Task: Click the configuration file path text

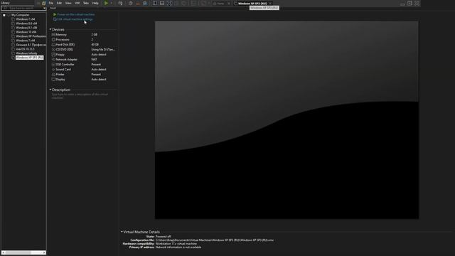Action: tap(215, 240)
